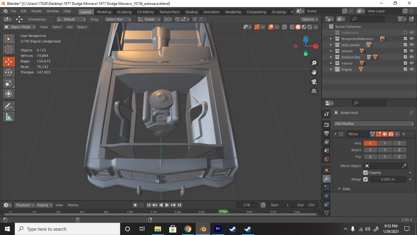Switch to solid viewport shading
This screenshot has height=235, width=417.
(298, 27)
